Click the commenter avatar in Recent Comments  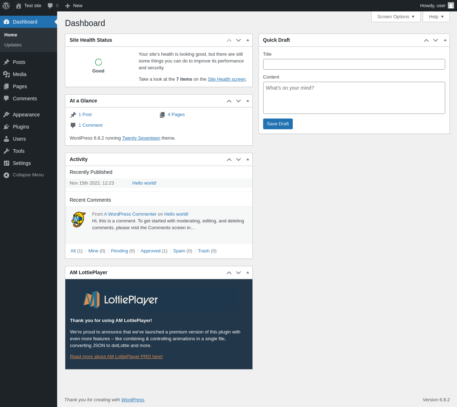(x=79, y=220)
